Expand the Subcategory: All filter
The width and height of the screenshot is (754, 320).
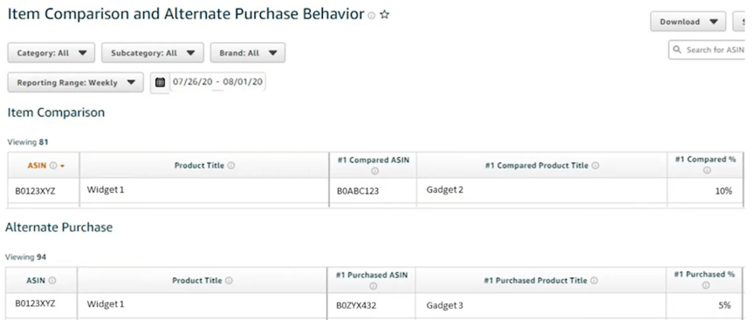[x=153, y=53]
